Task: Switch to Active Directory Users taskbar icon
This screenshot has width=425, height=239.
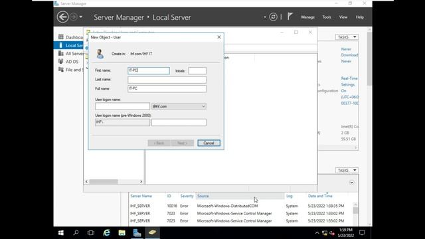Action: [152, 233]
